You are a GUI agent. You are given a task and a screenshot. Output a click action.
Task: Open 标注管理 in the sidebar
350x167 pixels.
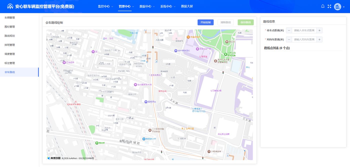[19, 63]
